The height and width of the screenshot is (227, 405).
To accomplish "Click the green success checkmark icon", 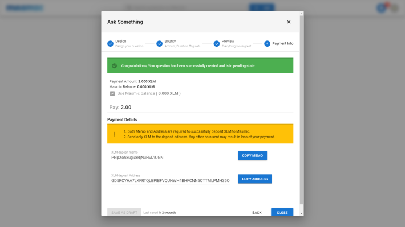I will (x=115, y=65).
